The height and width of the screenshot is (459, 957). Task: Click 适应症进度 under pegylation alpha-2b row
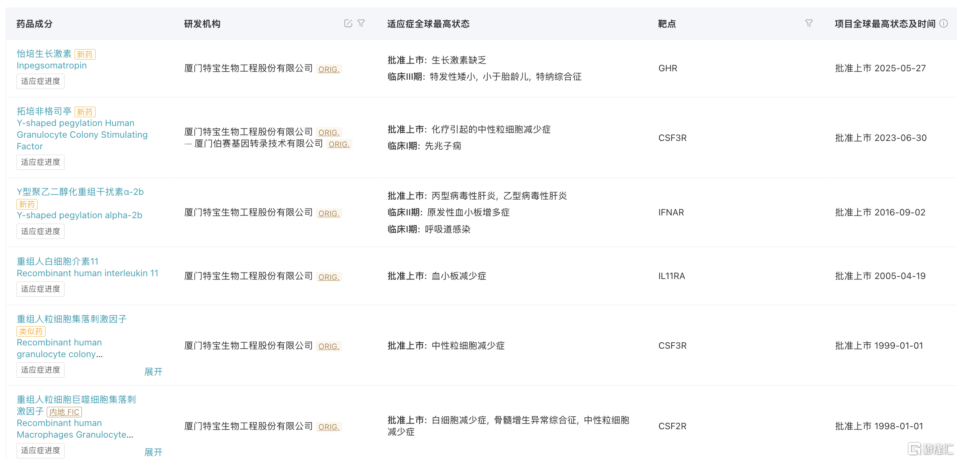click(40, 232)
